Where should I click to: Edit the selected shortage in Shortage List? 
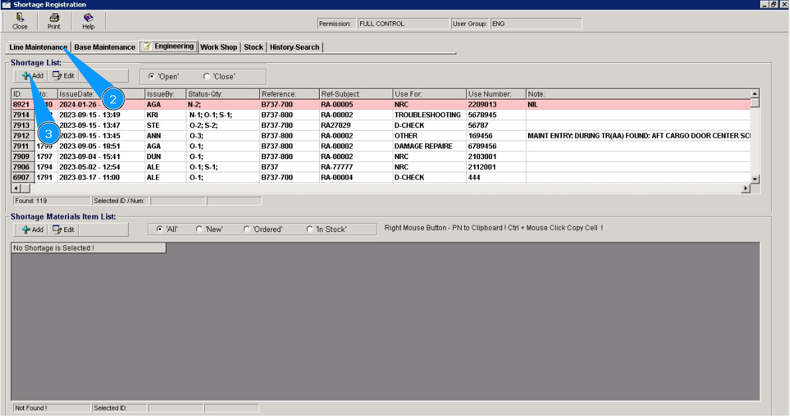pos(64,76)
